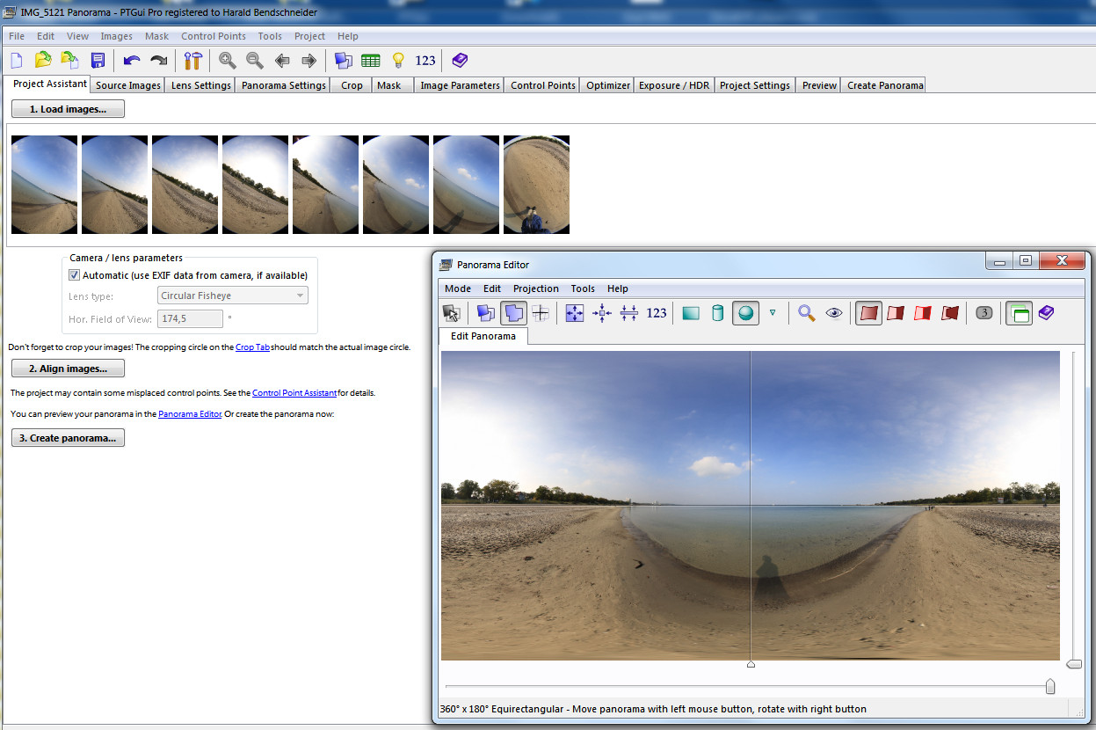
Task: Open the Control Point Assistant link
Action: point(294,393)
